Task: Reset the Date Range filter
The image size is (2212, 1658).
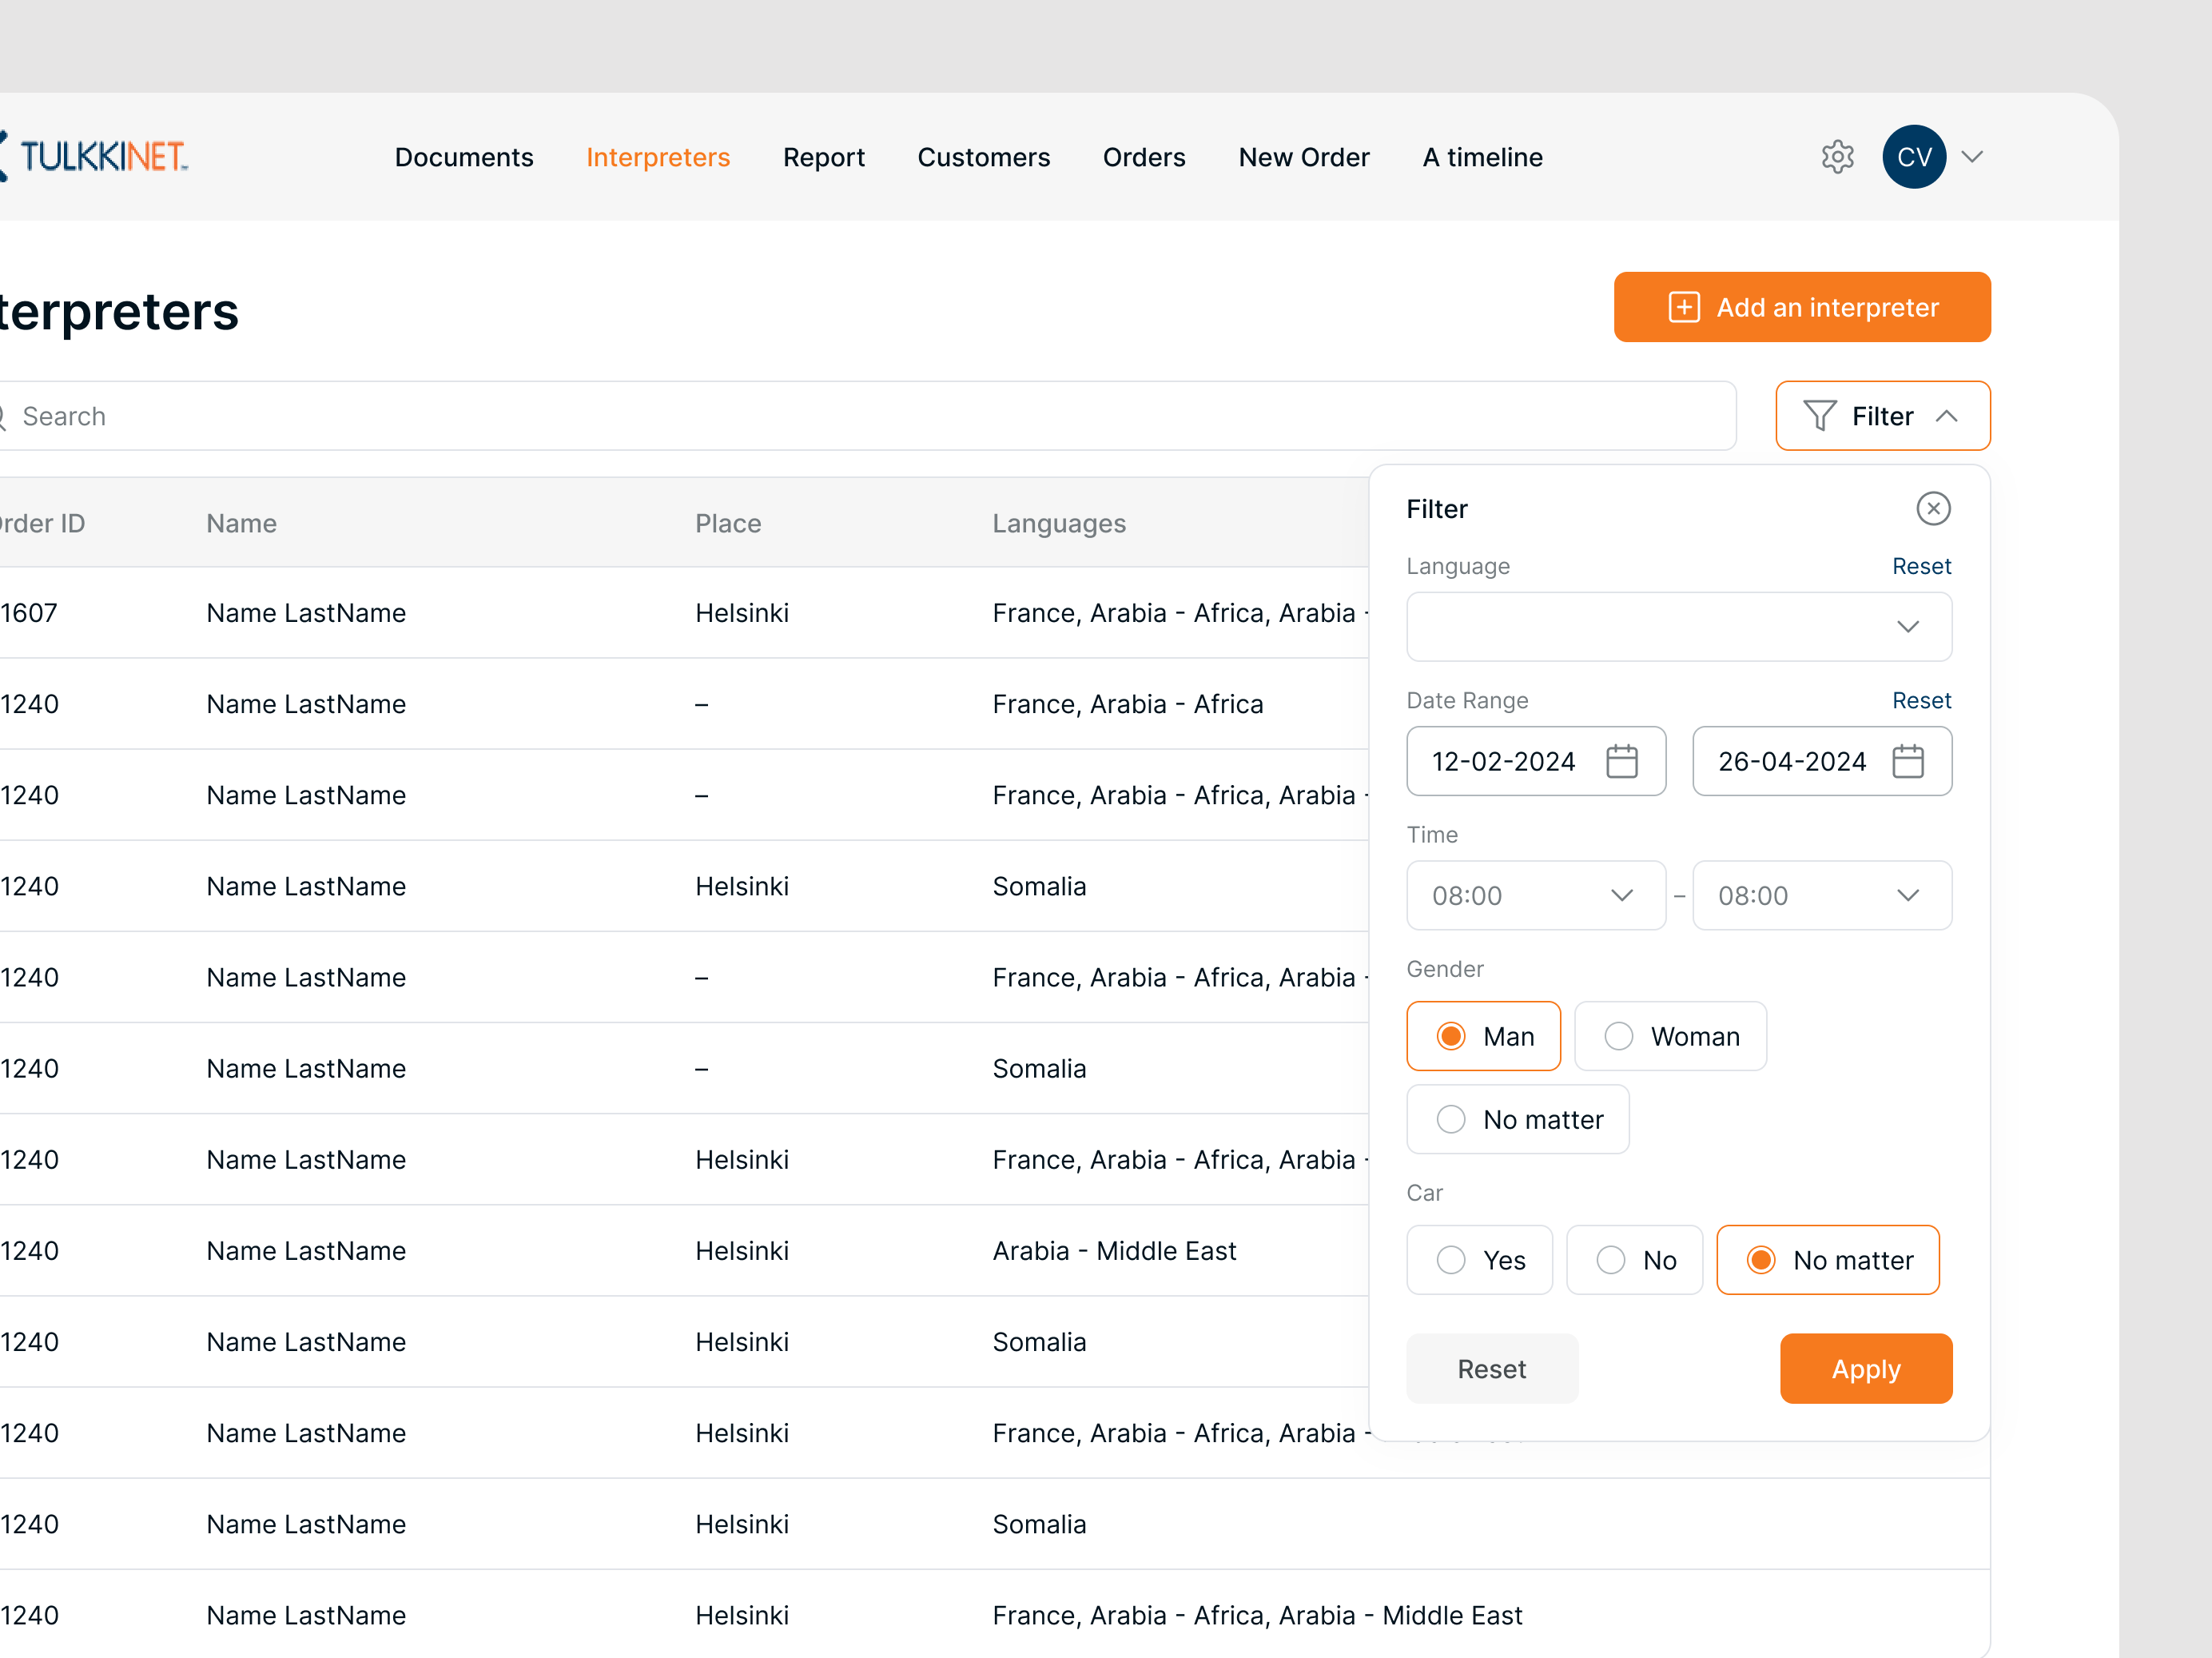Action: [x=1921, y=699]
